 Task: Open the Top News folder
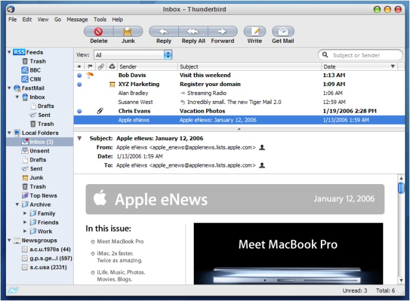coord(39,195)
